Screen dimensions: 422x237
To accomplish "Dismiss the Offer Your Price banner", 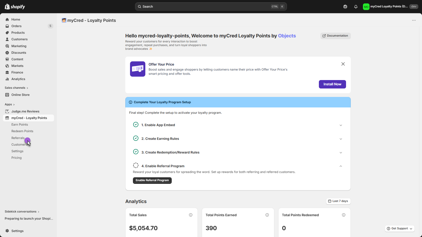I will pos(343,64).
